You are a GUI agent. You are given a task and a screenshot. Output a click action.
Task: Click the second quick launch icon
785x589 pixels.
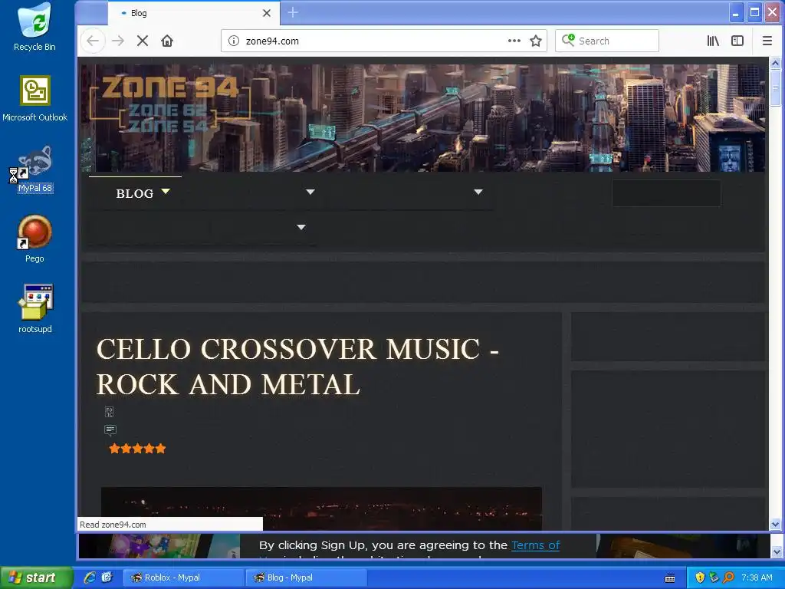(107, 577)
